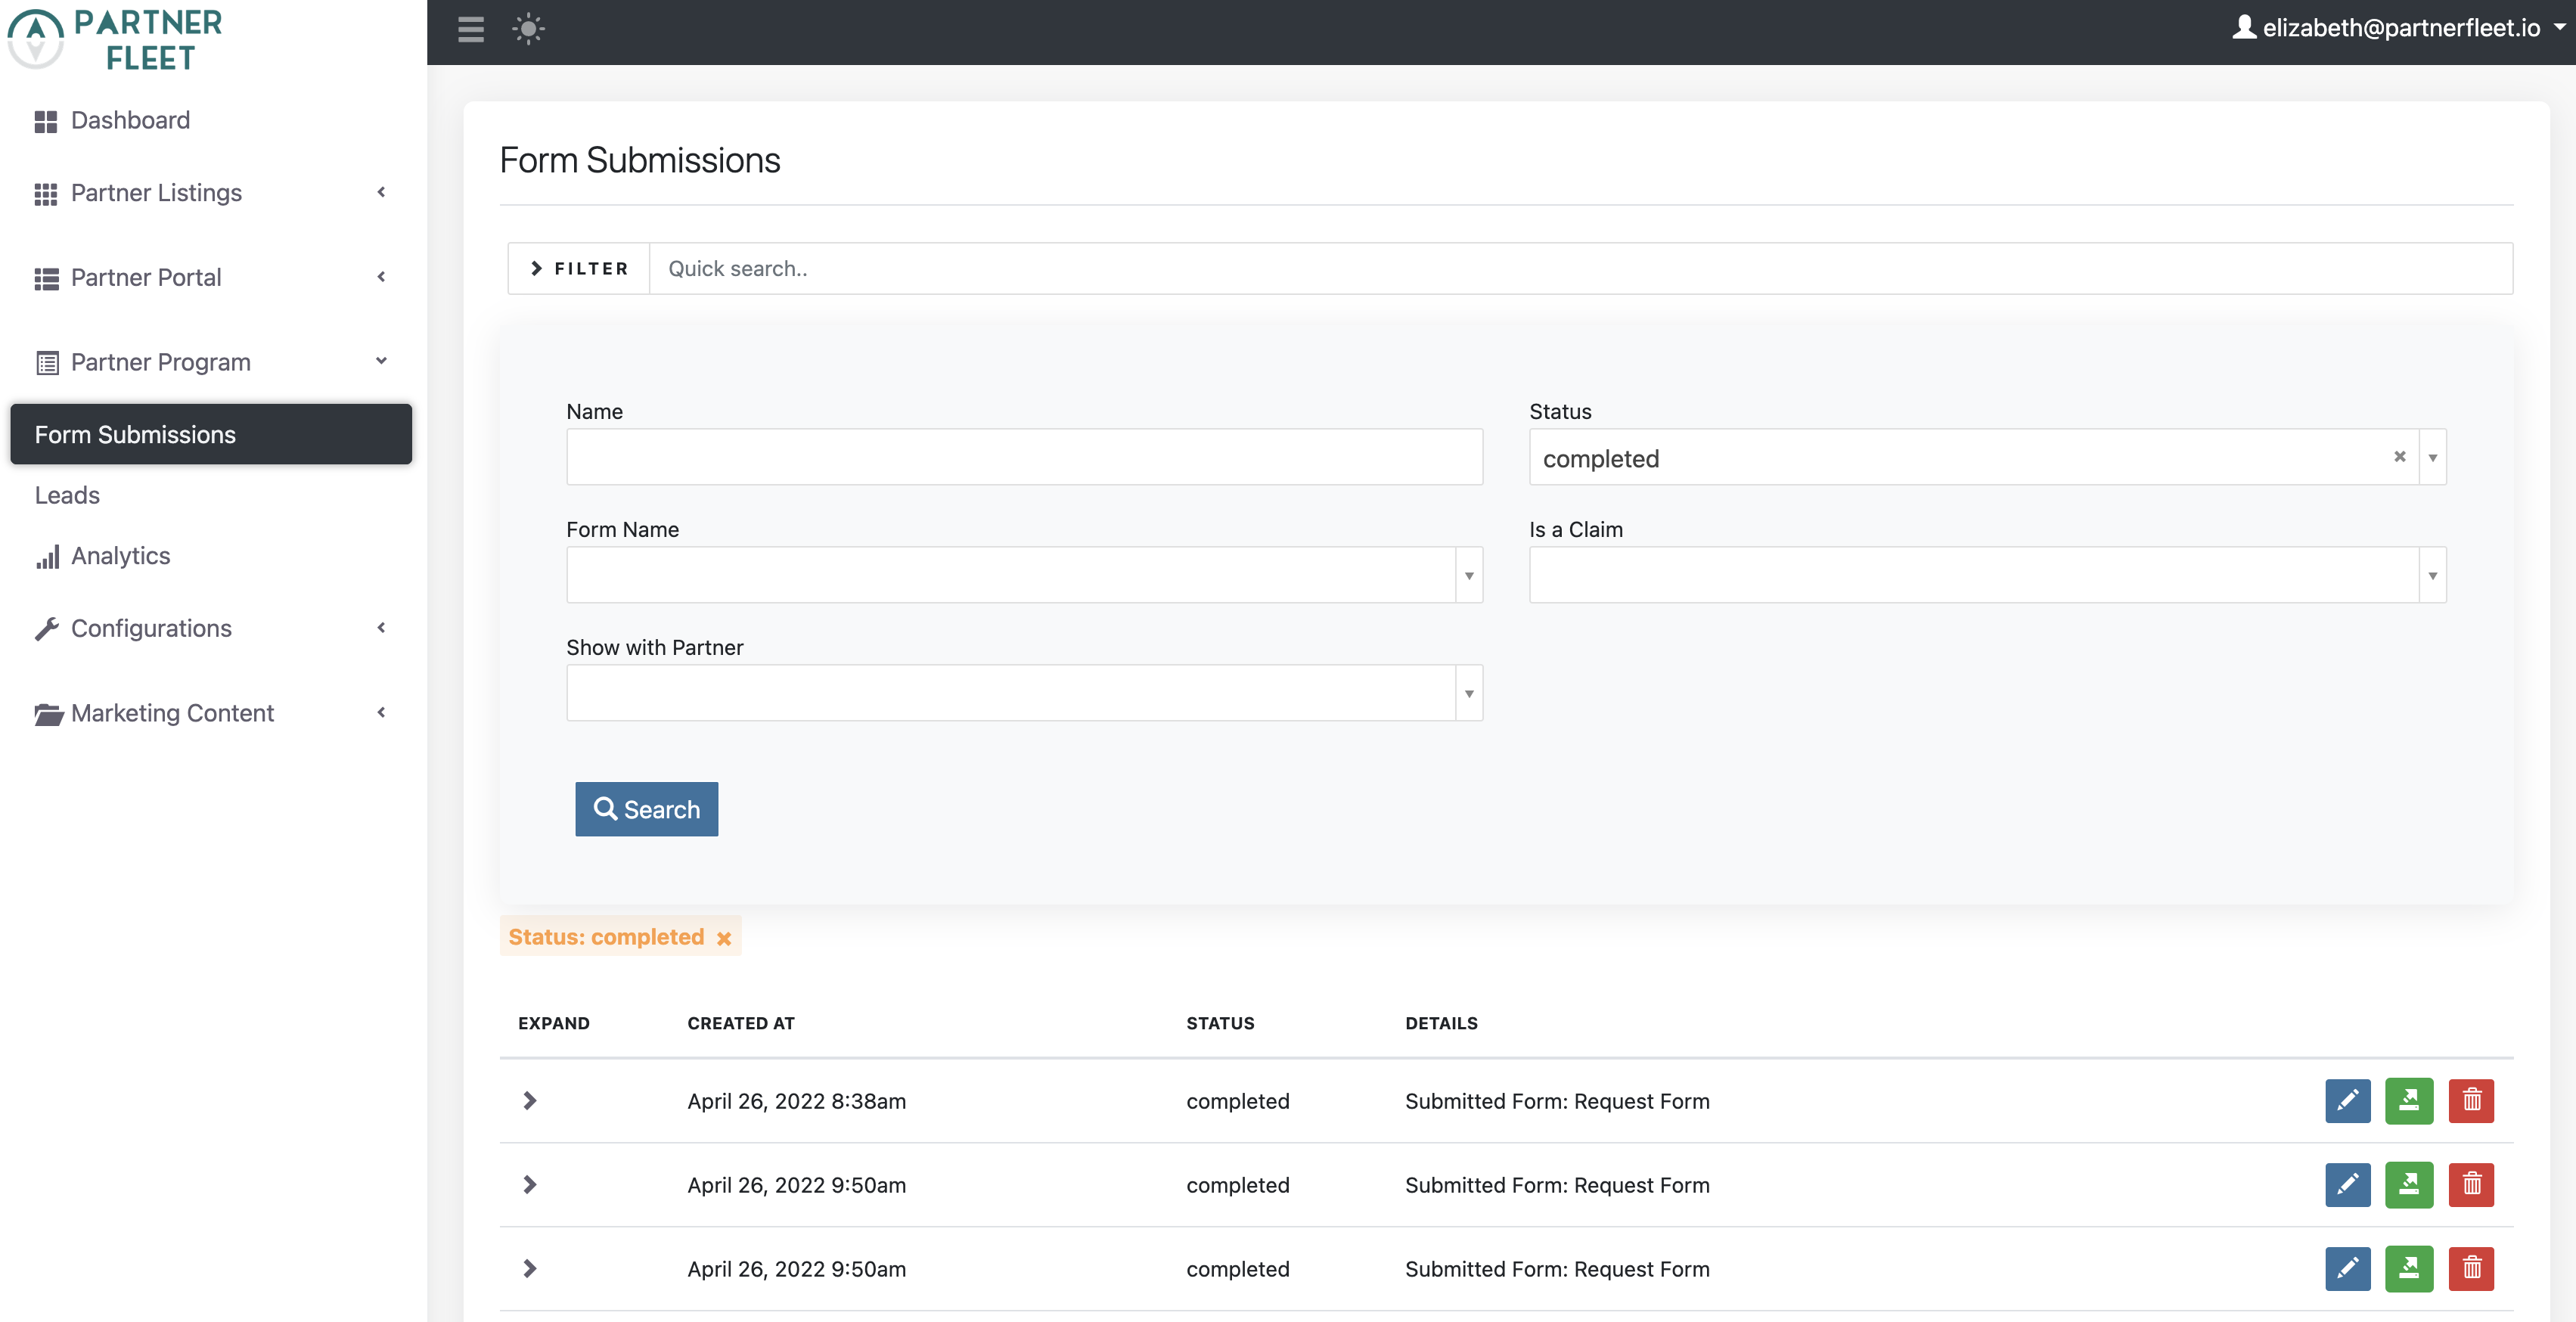Expand the Marketing Content menu
Screen dimensions: 2576x1322
coord(211,713)
